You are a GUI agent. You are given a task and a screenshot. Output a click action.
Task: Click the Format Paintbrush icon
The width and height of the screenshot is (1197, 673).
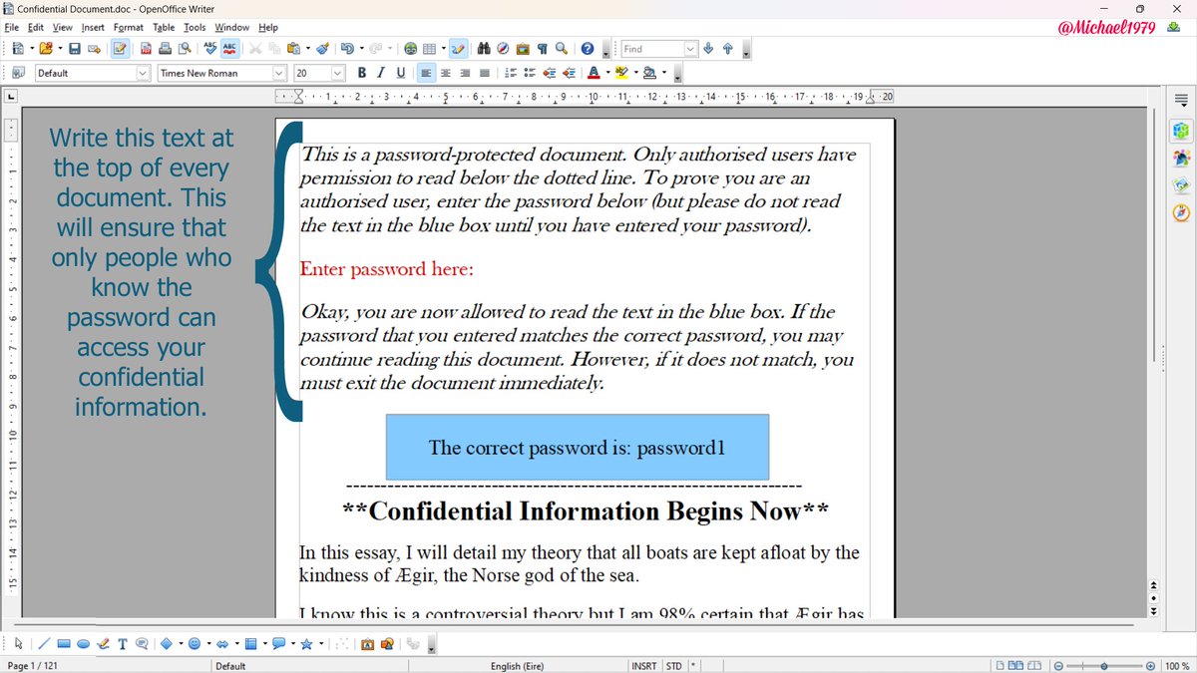click(323, 48)
